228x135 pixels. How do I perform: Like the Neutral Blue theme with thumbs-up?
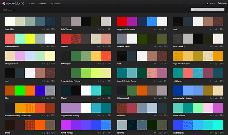[47, 29]
